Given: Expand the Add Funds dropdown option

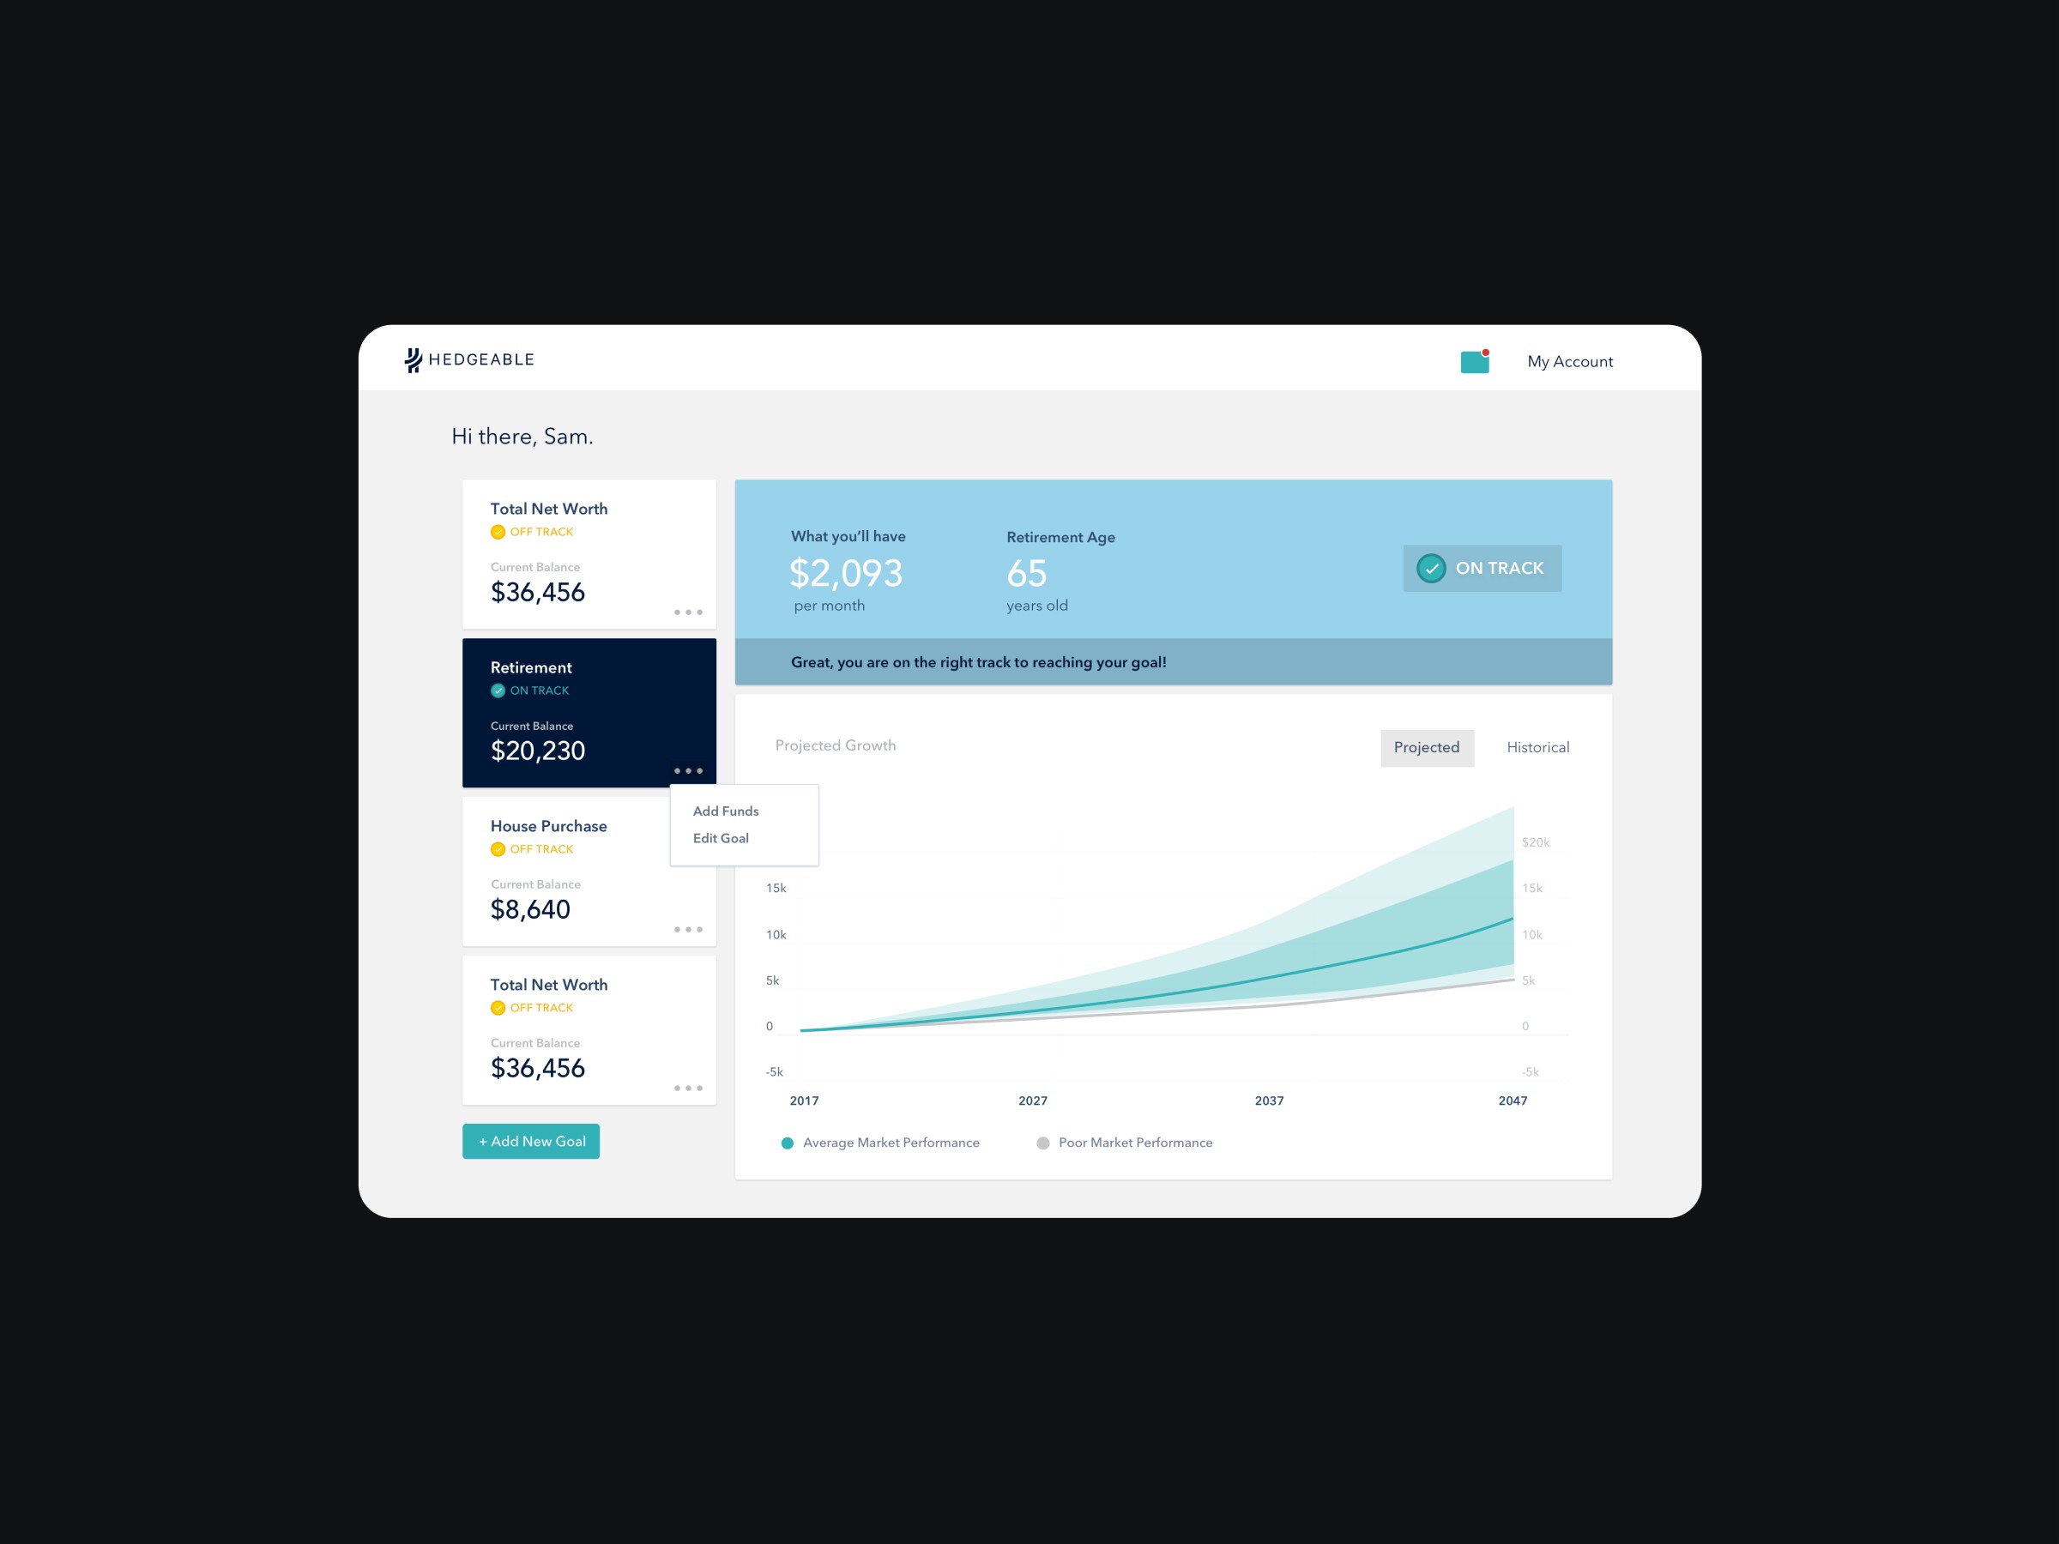Looking at the screenshot, I should (x=725, y=809).
